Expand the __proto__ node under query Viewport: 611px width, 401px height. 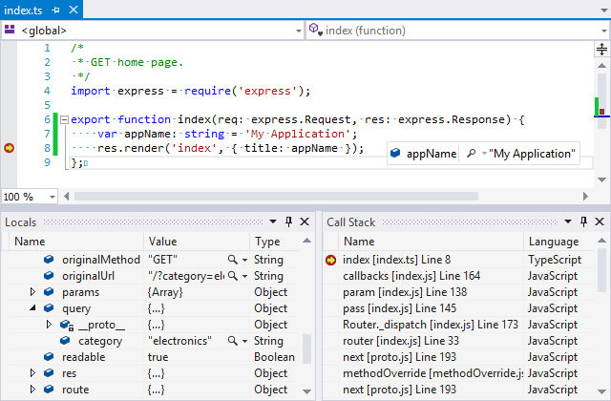pyautogui.click(x=50, y=325)
